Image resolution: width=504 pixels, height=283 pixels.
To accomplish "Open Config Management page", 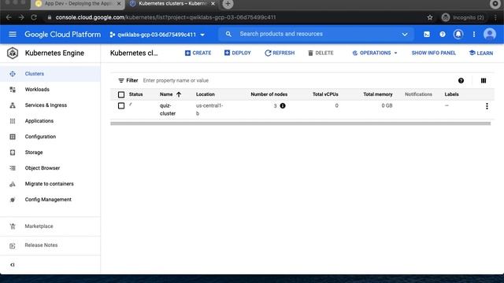I will (48, 199).
